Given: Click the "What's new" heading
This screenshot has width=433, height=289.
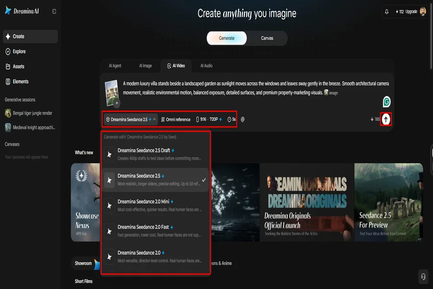Looking at the screenshot, I should (x=84, y=153).
